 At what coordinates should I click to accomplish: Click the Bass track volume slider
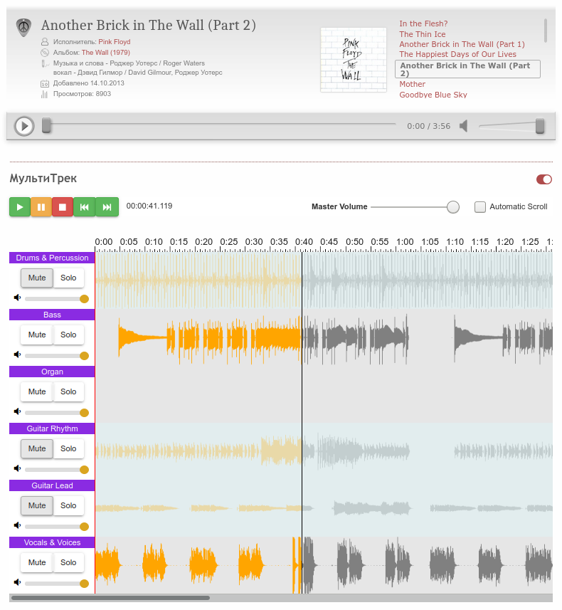(x=57, y=356)
